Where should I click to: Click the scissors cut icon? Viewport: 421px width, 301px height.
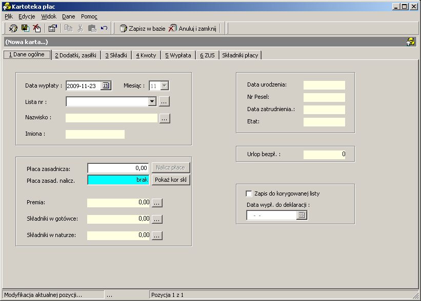click(x=81, y=28)
